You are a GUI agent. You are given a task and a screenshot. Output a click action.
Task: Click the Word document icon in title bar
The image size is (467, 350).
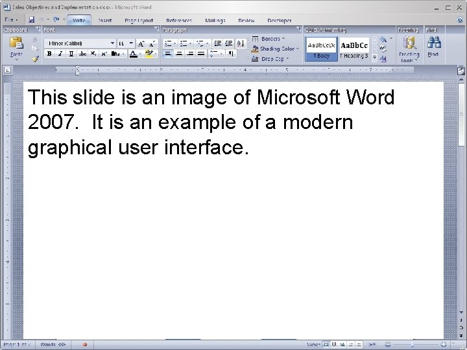coord(6,7)
